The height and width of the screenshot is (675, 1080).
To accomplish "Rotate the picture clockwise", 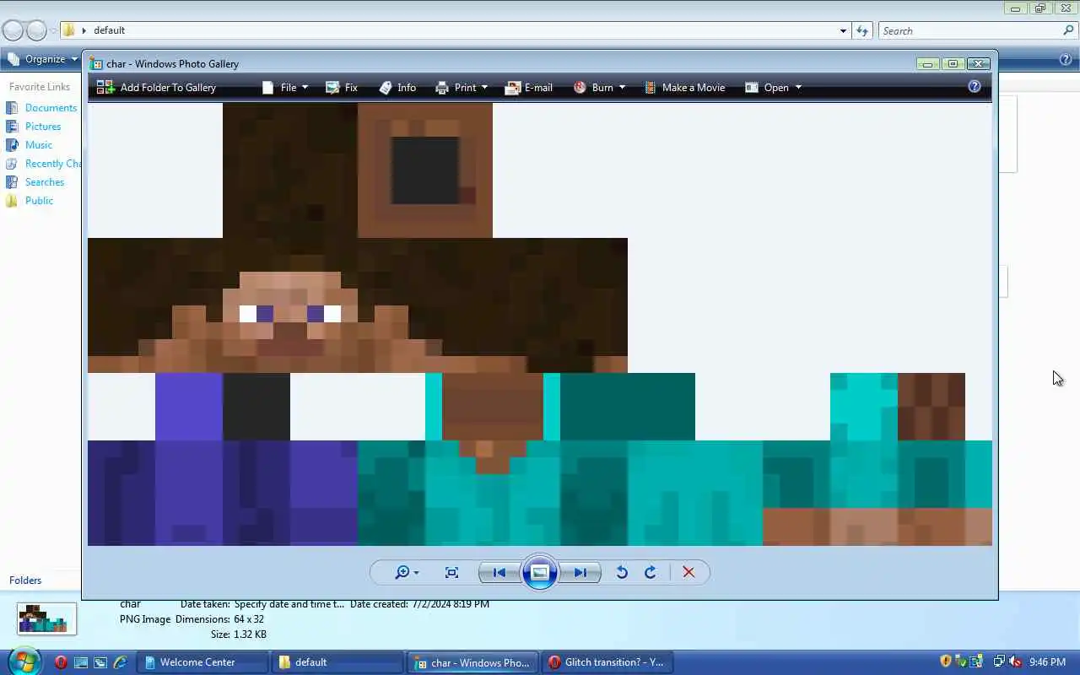I will [x=651, y=572].
